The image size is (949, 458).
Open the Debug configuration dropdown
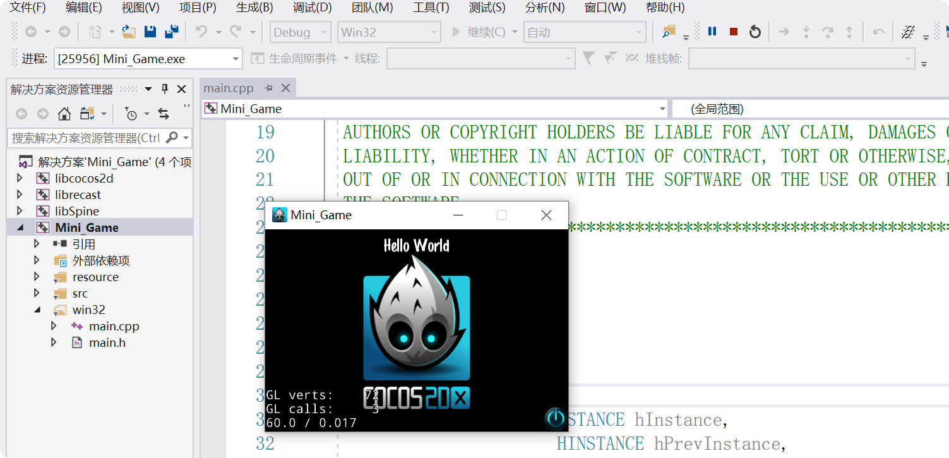point(301,32)
